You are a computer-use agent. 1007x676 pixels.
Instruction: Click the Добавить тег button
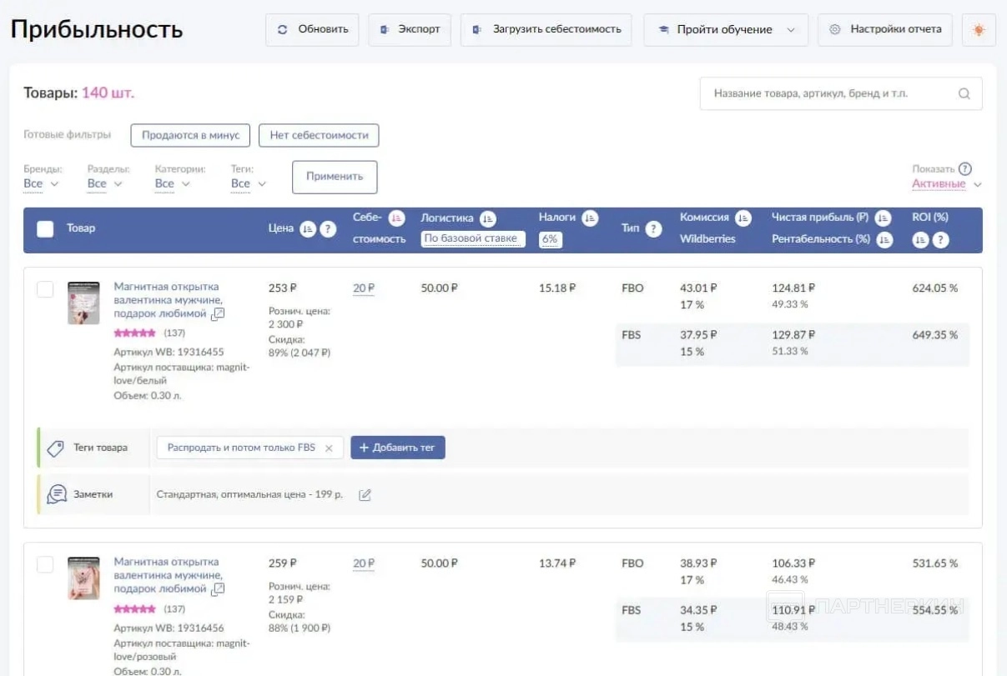tap(398, 448)
